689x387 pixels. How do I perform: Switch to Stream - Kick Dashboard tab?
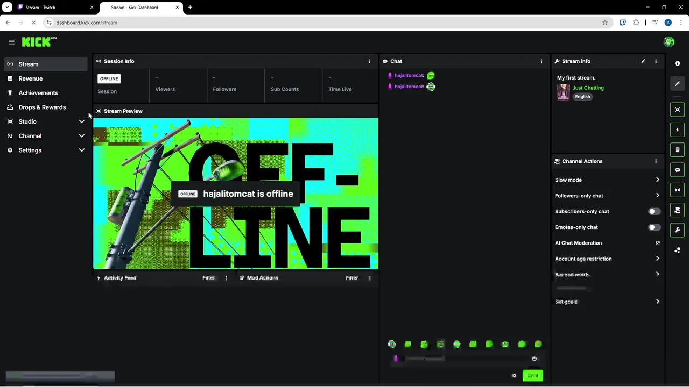click(x=141, y=8)
